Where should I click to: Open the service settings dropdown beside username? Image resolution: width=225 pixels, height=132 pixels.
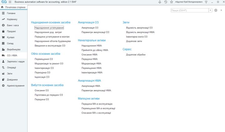coord(206,2)
